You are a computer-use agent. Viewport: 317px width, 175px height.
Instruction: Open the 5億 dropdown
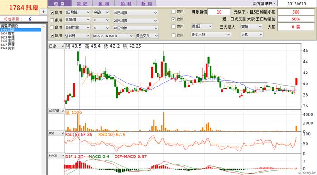click(252, 34)
